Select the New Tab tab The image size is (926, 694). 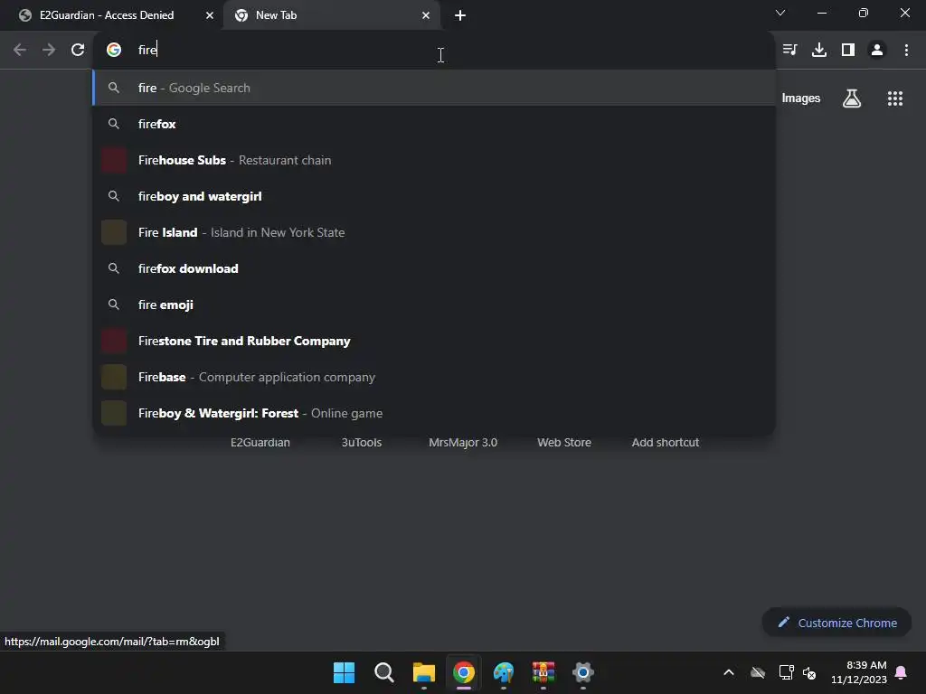(x=332, y=15)
